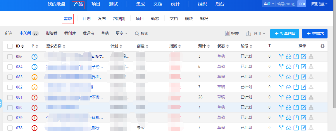Click the change (fork) icon for story 085
Screen dimensions: 336x131
[x=281, y=56]
